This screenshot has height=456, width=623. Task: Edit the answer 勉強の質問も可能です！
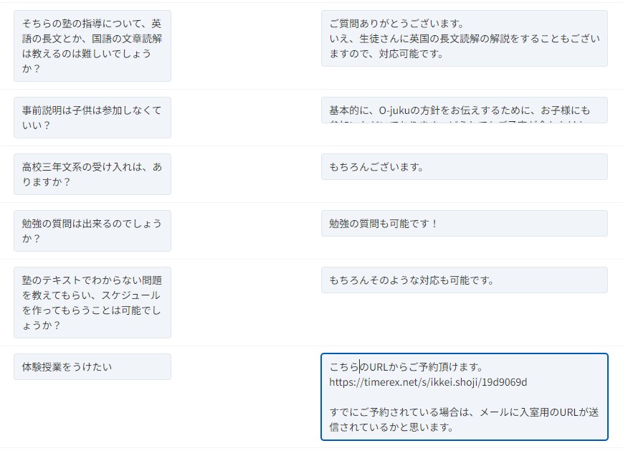464,224
